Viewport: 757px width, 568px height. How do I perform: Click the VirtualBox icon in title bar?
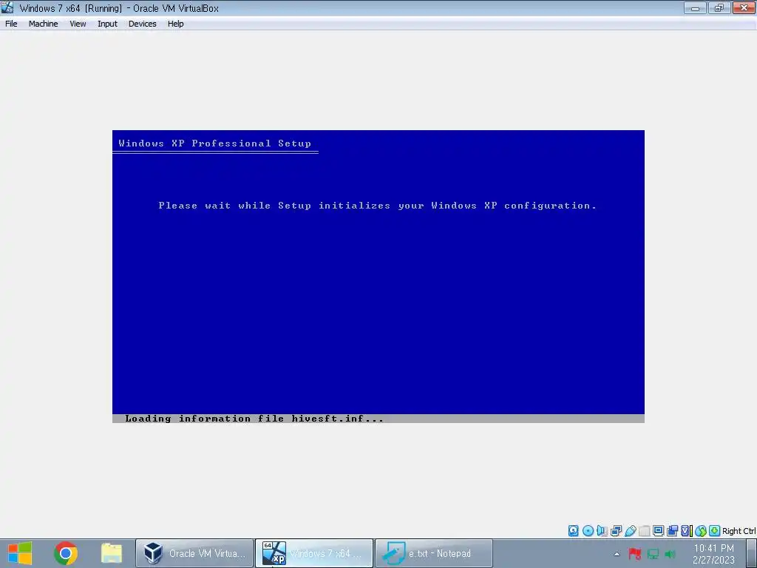coord(7,7)
